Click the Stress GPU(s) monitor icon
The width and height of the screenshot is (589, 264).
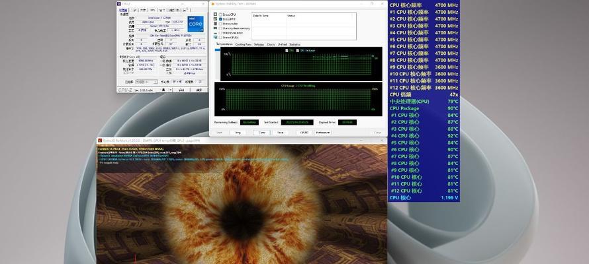coord(215,37)
